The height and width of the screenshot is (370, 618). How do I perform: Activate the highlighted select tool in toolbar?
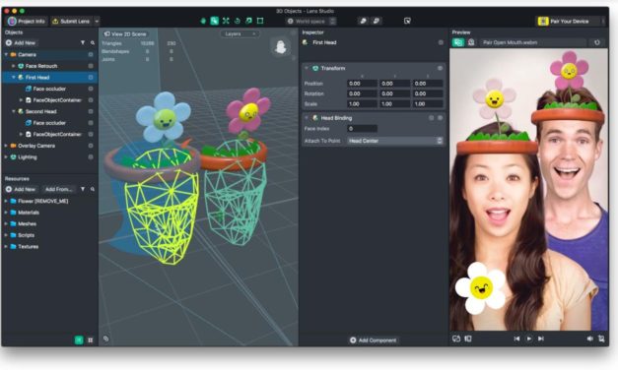215,21
